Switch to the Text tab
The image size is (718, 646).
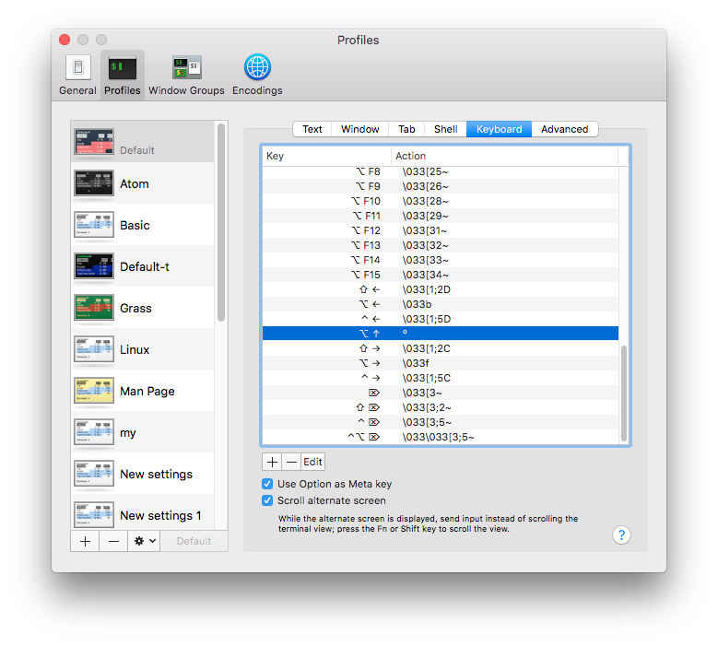click(312, 129)
